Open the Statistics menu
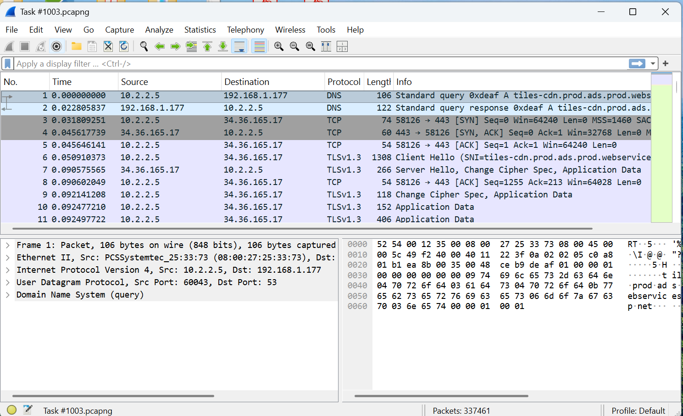This screenshot has height=416, width=683. pyautogui.click(x=200, y=29)
